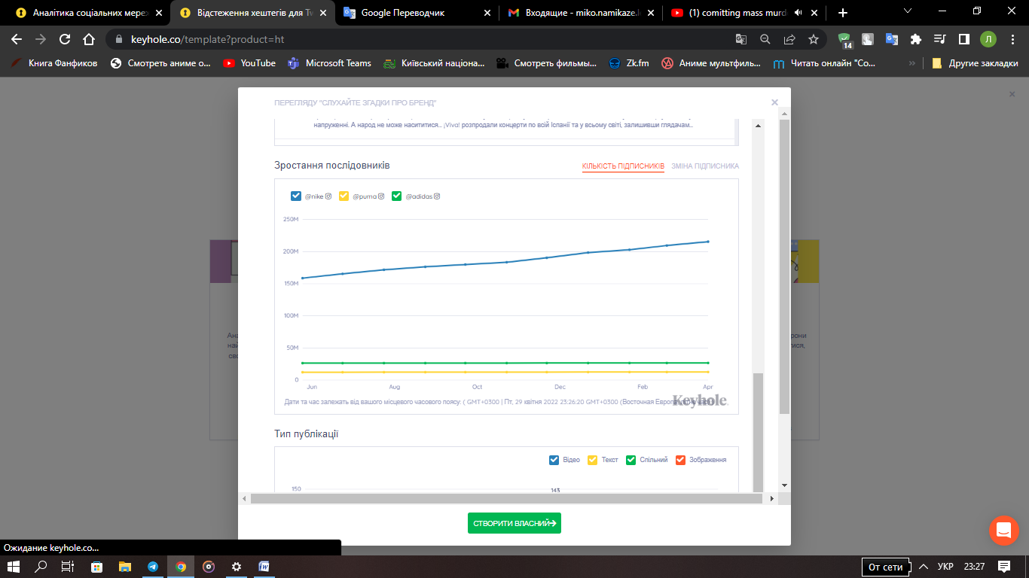Open the Читать онлайн bookmark

tap(825, 63)
